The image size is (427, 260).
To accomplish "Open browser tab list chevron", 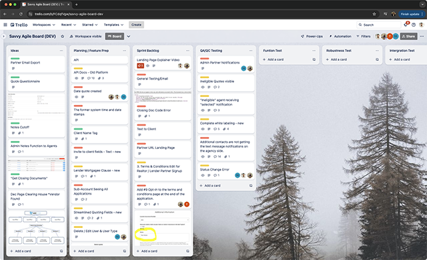I will pyautogui.click(x=422, y=5).
